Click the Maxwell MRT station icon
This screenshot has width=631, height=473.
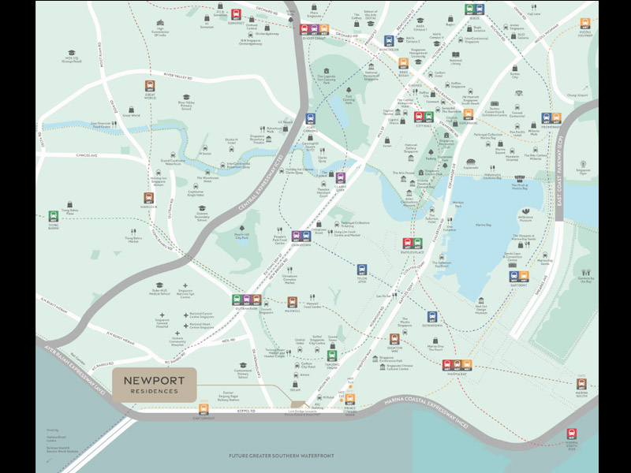coord(293,302)
